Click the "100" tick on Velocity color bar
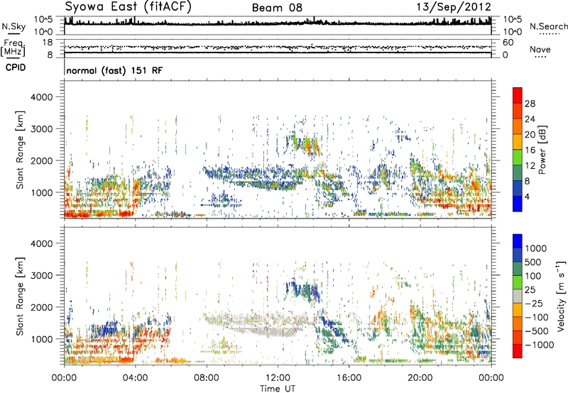 (x=535, y=276)
